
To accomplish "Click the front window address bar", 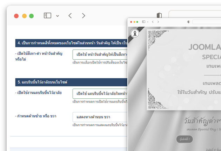I will point(207,22).
